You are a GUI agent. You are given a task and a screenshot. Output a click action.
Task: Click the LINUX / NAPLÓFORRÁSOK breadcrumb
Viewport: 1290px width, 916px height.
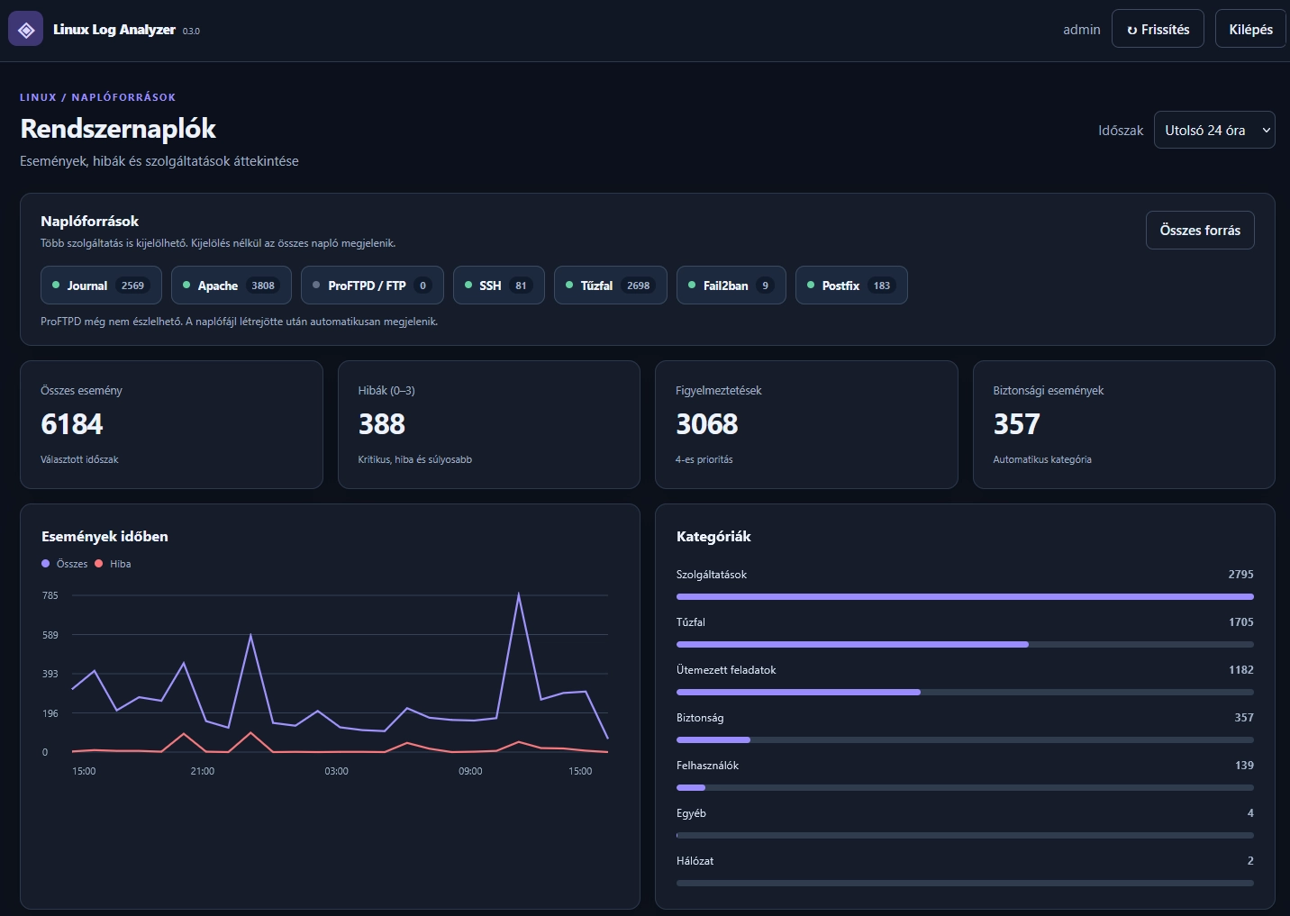(x=98, y=97)
